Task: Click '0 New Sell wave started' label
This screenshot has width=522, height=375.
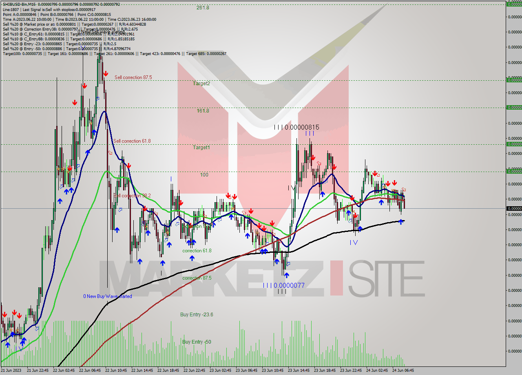Action: point(101,32)
